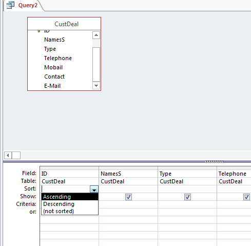Click the Field cell containing NamesS
The width and height of the screenshot is (251, 246).
[128, 174]
